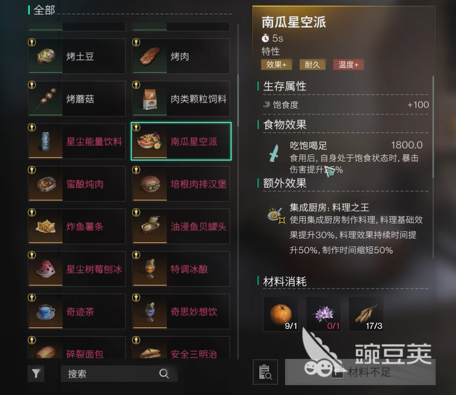
Task: Click the recipe list scrollbar
Action: pyautogui.click(x=238, y=100)
